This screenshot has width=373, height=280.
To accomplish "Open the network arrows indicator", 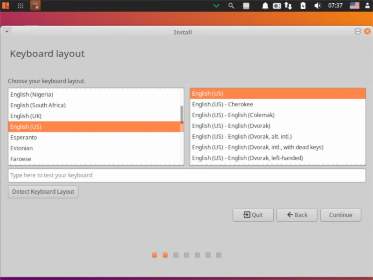I will pyautogui.click(x=288, y=6).
